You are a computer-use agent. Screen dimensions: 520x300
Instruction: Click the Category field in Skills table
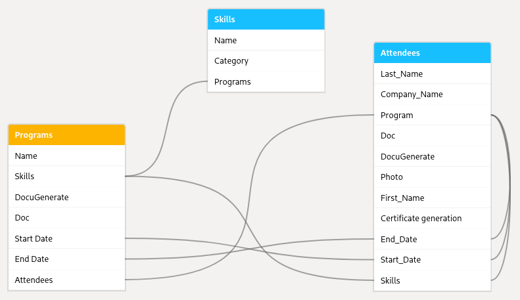tap(266, 61)
